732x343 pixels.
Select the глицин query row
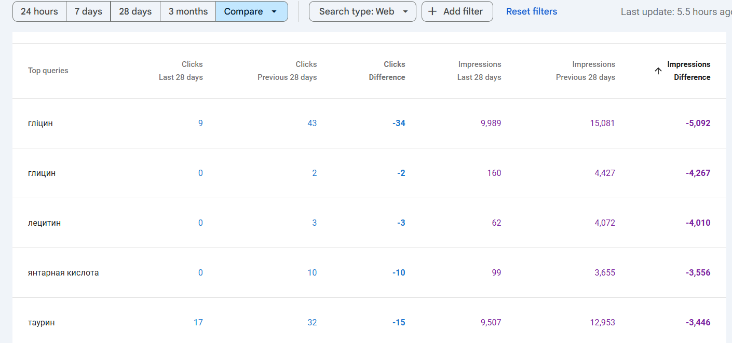coord(42,173)
